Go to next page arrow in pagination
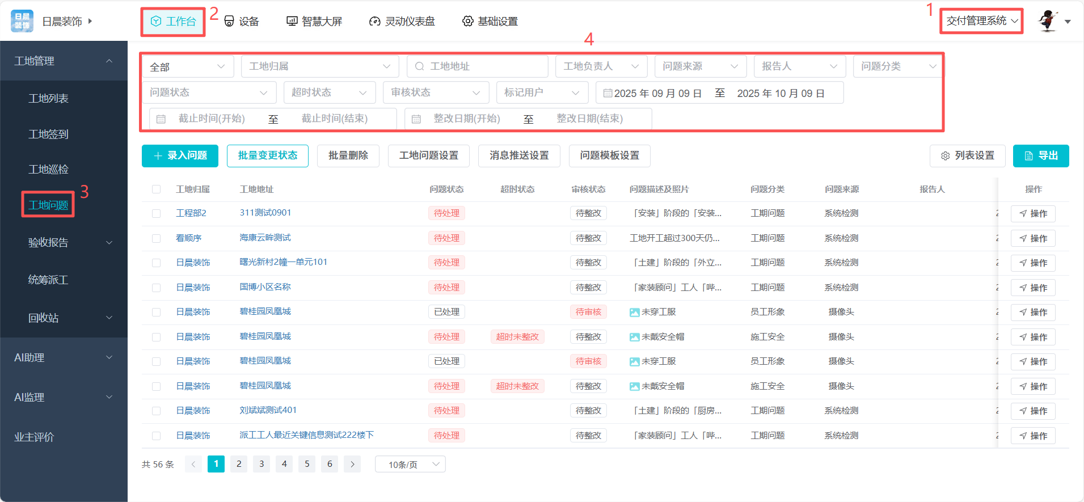 (x=352, y=464)
